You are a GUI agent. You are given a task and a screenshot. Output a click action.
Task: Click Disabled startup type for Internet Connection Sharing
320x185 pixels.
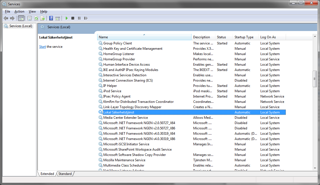tap(241, 80)
